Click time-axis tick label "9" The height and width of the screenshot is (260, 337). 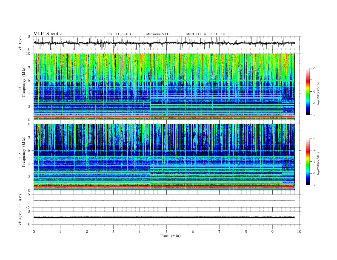click(x=272, y=232)
